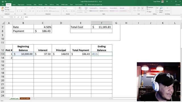Click the Borders icon
182x102 pixels.
[x=26, y=11]
